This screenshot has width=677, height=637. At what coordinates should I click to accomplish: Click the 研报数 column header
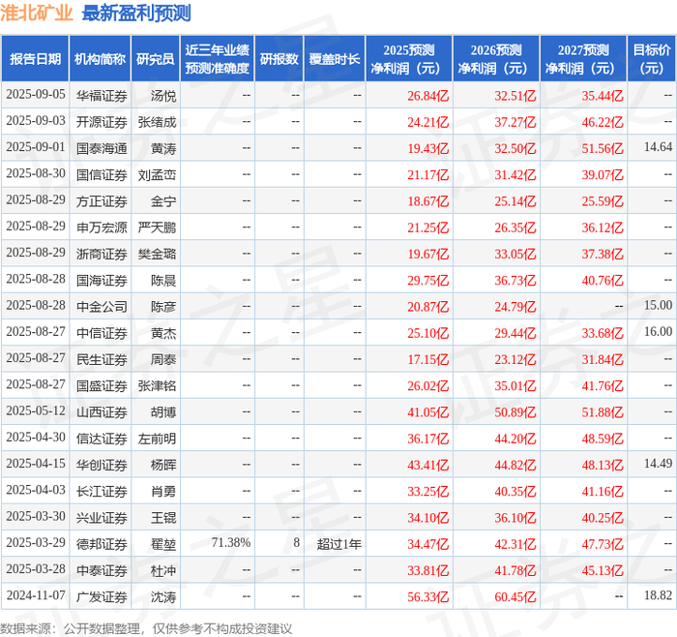[279, 59]
